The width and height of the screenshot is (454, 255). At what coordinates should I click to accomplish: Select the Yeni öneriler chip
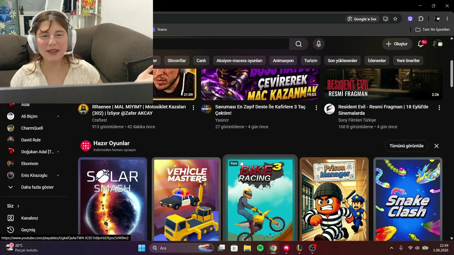(408, 61)
